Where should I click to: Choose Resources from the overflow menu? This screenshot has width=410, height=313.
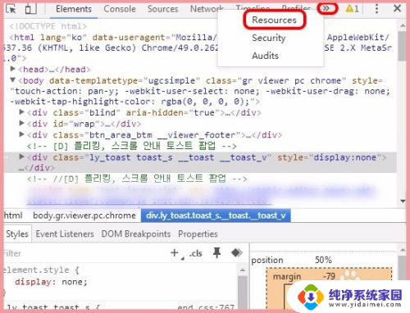coord(274,20)
